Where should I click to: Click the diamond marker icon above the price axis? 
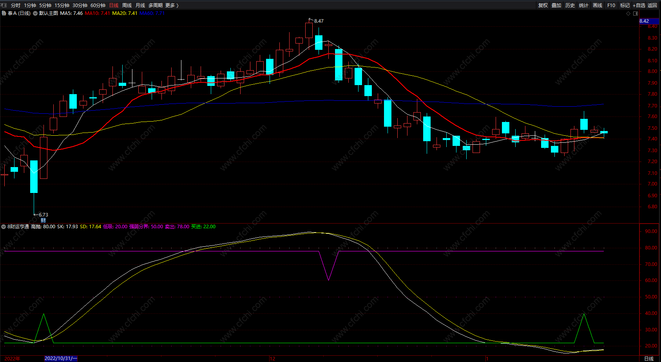tap(628, 13)
